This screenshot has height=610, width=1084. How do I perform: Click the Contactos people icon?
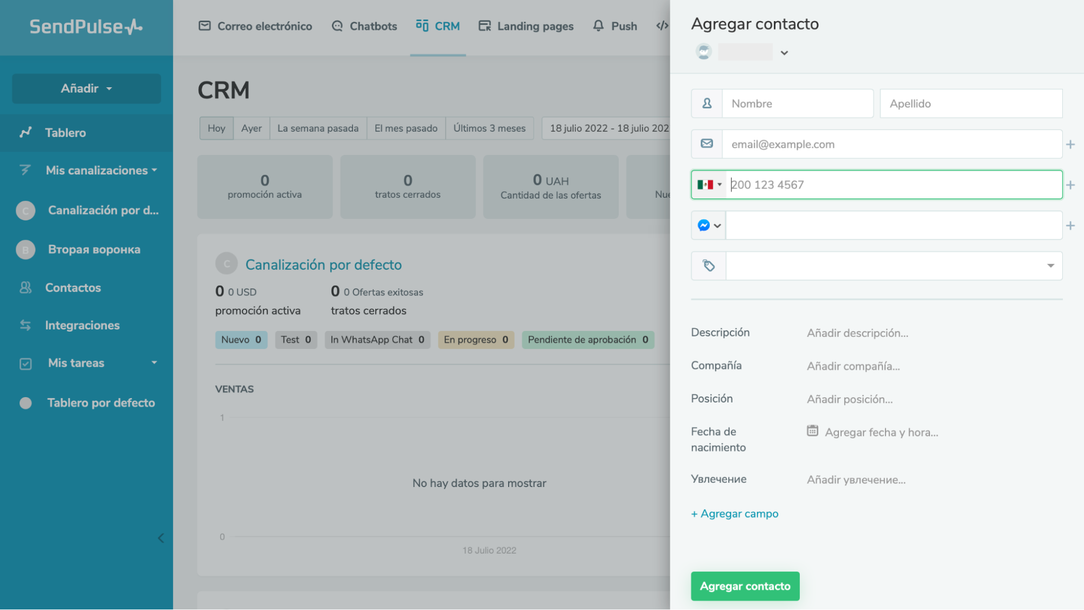tap(25, 288)
